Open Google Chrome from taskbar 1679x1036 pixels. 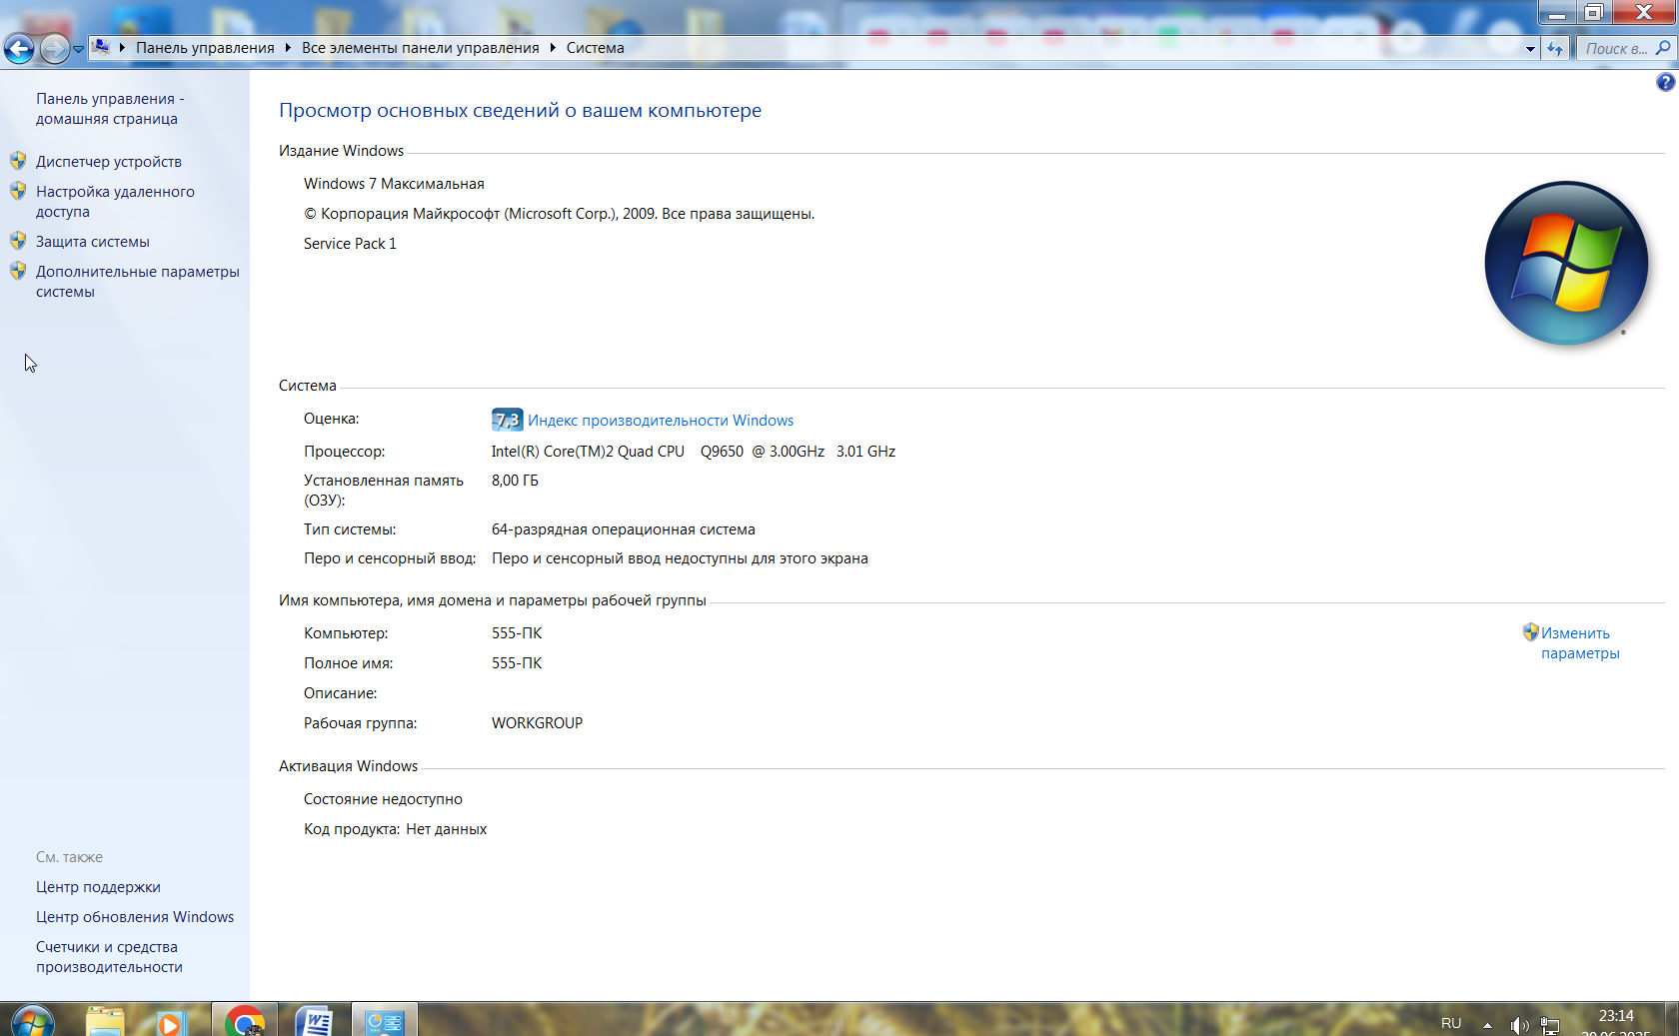click(x=245, y=1020)
